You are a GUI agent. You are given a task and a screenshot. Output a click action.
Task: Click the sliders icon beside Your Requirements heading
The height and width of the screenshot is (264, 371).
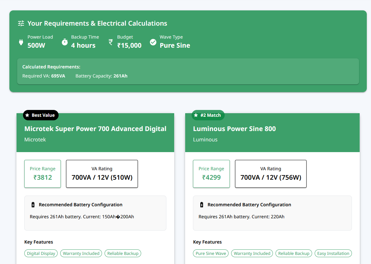pos(21,23)
